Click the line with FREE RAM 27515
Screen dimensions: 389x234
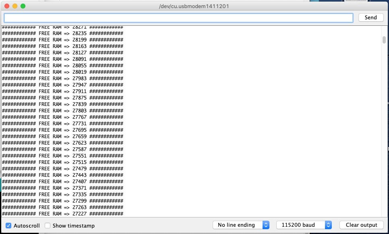(x=62, y=162)
